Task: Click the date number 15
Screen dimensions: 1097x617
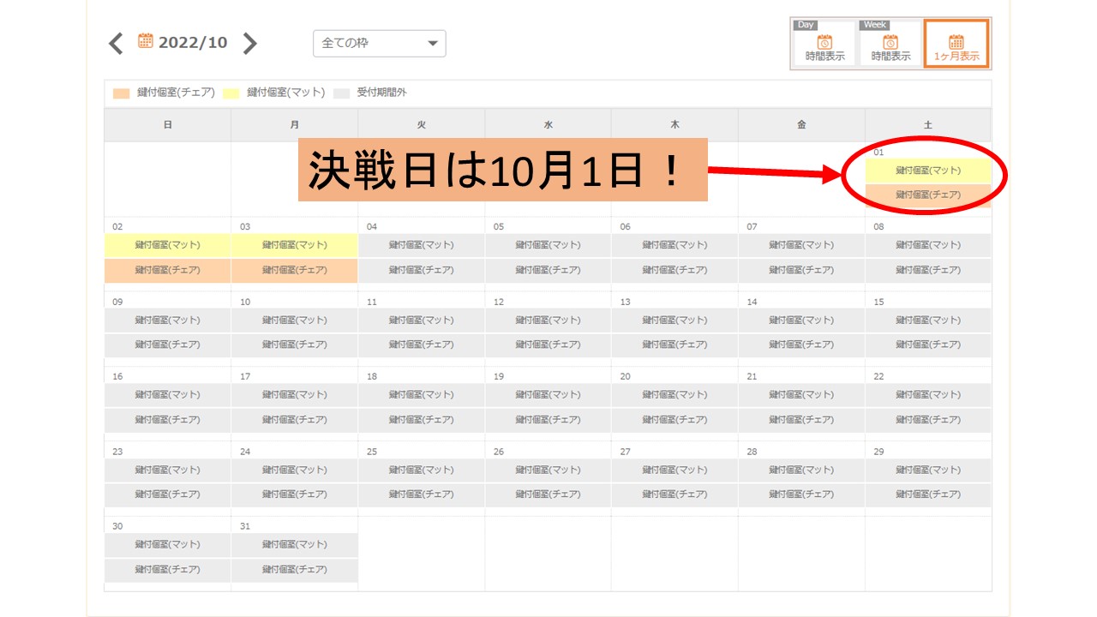Action: coord(878,302)
